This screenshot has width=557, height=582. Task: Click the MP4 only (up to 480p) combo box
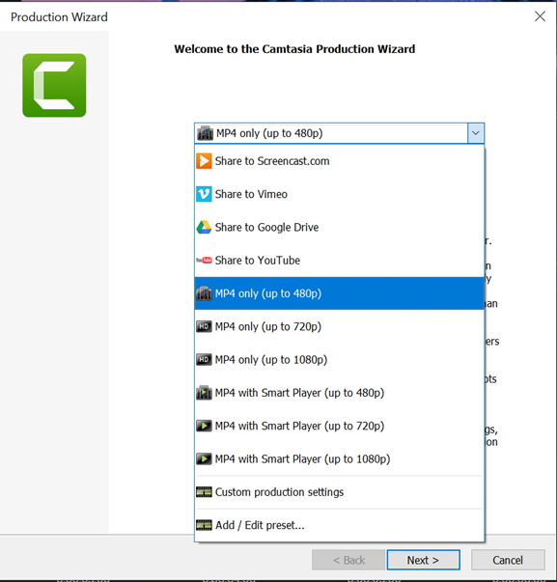339,133
